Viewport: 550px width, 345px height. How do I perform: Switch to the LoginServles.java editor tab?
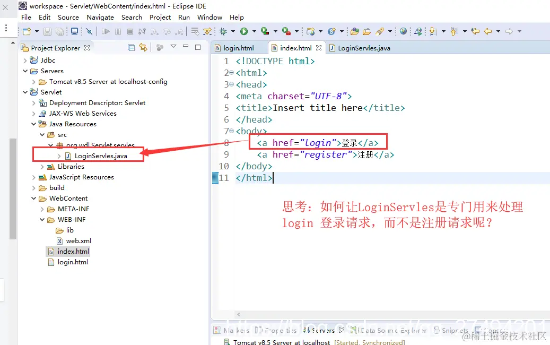(364, 48)
